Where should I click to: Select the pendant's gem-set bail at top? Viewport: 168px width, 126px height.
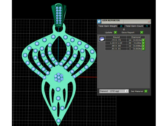pos(59,15)
